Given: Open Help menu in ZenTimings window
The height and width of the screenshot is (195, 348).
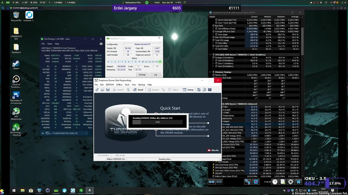Looking at the screenshot, I should [57, 44].
